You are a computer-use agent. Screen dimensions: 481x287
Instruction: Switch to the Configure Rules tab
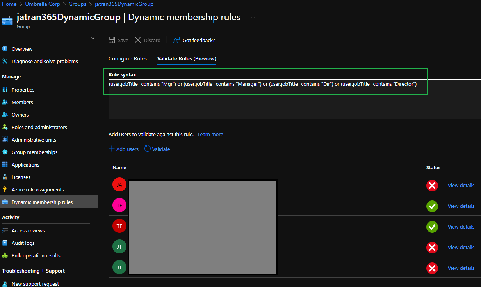[x=127, y=58]
